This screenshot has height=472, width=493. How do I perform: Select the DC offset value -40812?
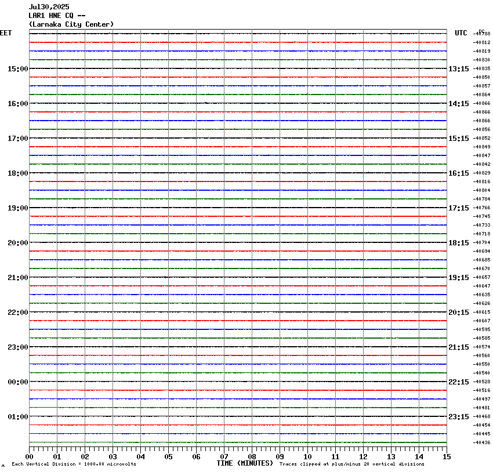point(481,42)
